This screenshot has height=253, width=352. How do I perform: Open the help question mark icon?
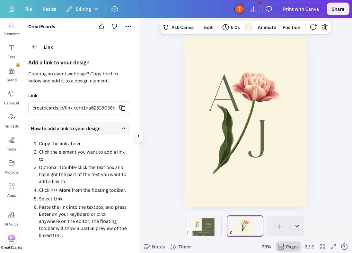click(x=344, y=247)
